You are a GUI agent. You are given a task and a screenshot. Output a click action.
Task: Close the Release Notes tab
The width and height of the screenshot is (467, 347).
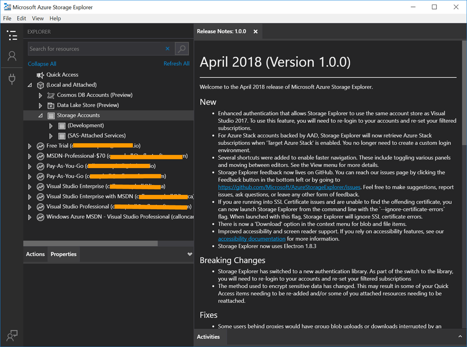255,32
